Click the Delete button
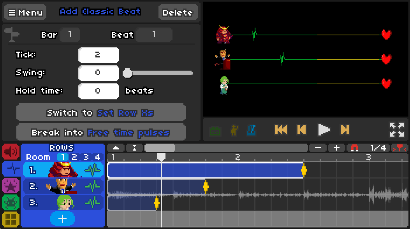The width and height of the screenshot is (410, 229). [x=178, y=12]
